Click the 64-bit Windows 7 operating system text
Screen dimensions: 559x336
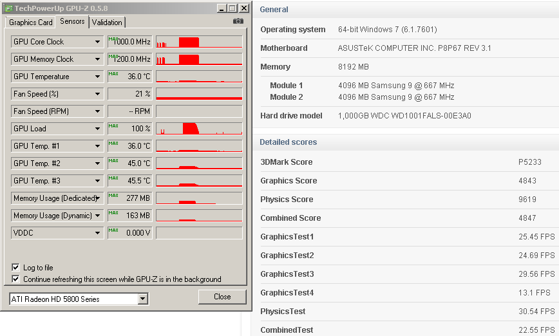(x=388, y=30)
